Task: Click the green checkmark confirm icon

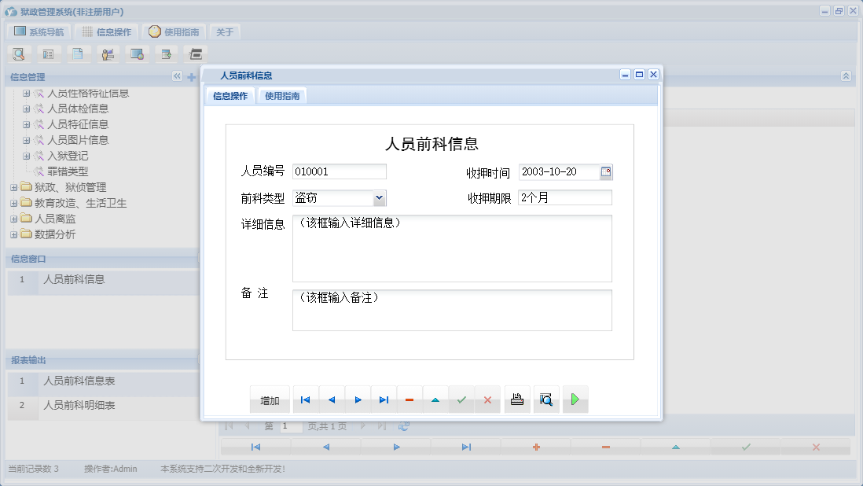Action: pyautogui.click(x=461, y=399)
